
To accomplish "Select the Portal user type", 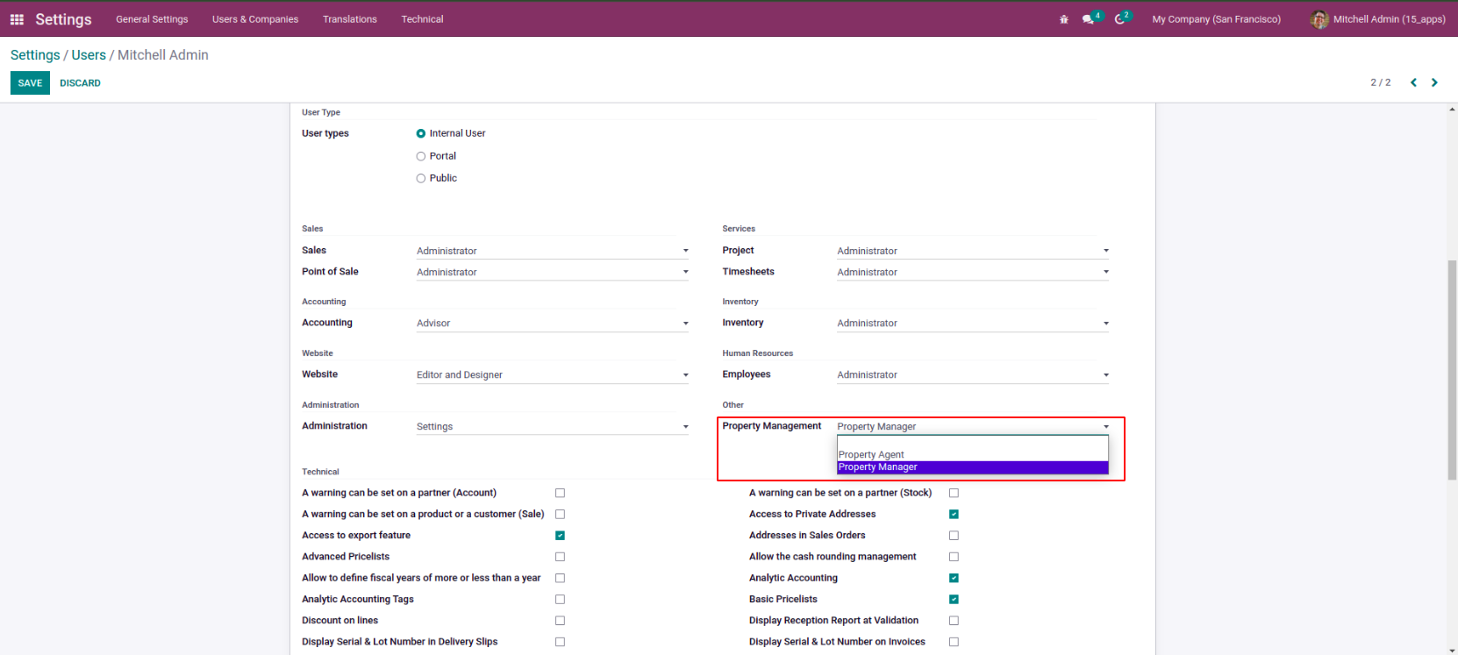I will [421, 156].
